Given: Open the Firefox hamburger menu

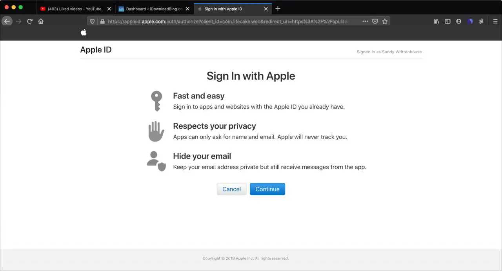Looking at the screenshot, I should click(495, 21).
